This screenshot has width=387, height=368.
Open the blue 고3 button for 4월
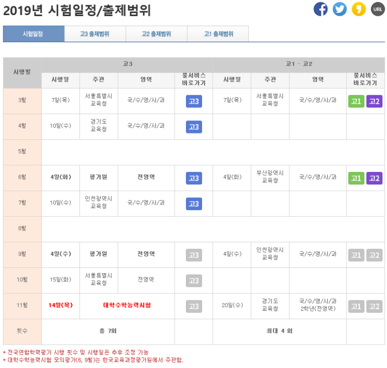coord(194,127)
